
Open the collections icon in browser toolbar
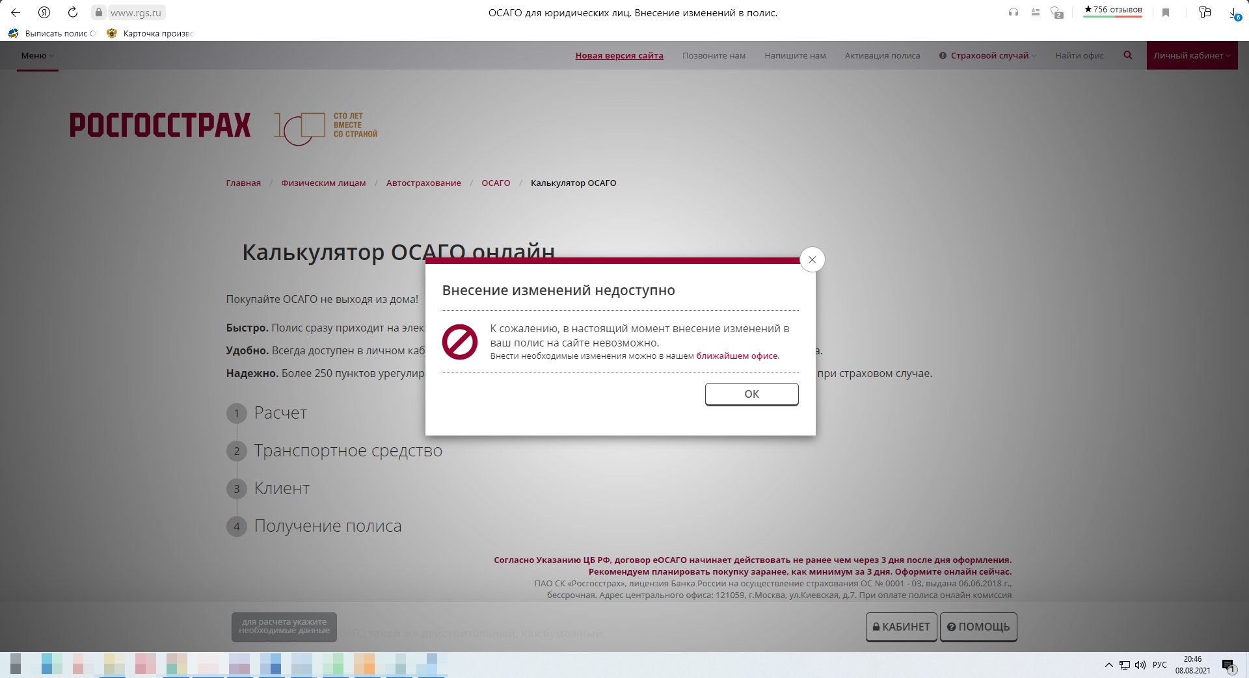click(1205, 12)
